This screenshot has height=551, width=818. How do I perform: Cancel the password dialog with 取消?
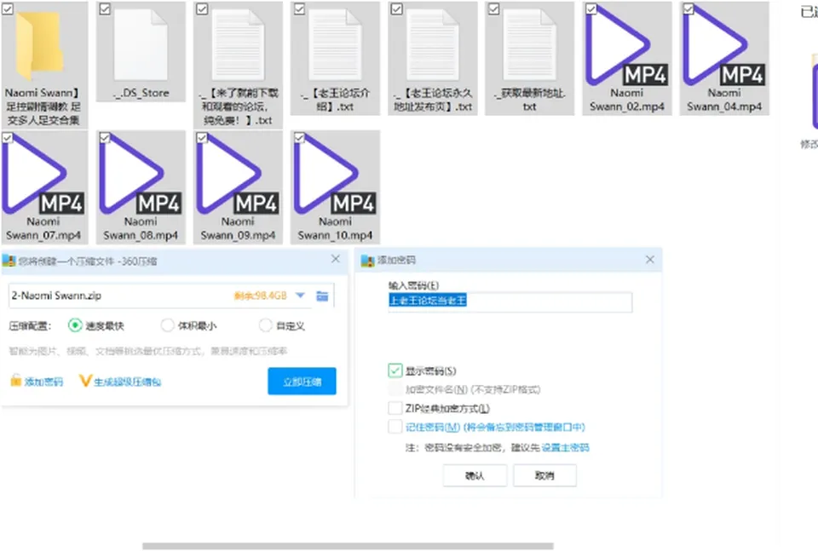coord(544,475)
